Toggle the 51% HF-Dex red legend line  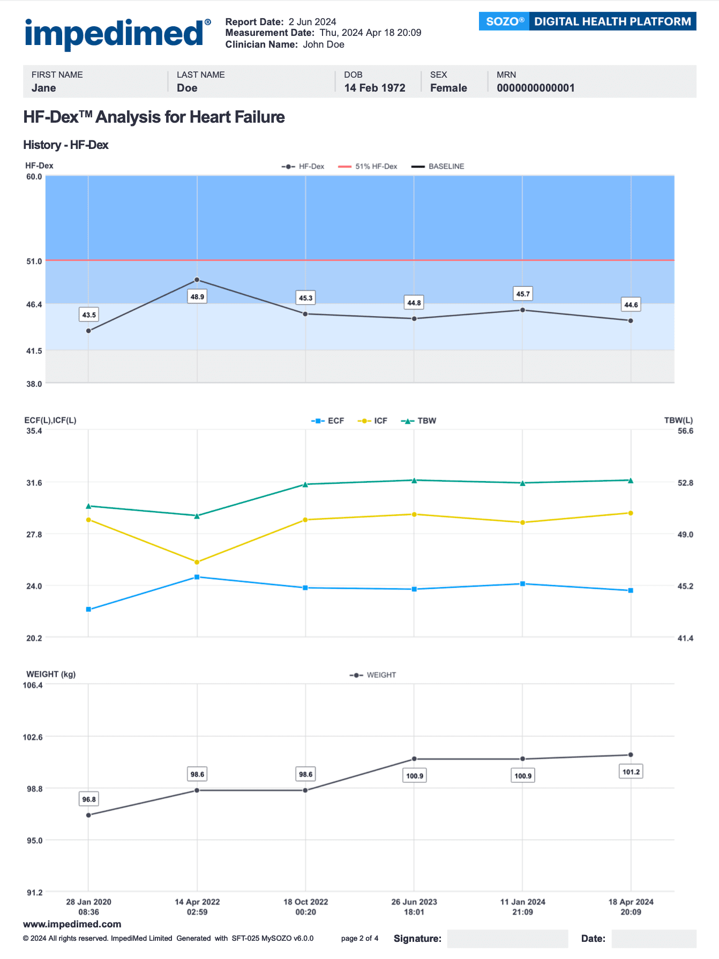tap(344, 167)
